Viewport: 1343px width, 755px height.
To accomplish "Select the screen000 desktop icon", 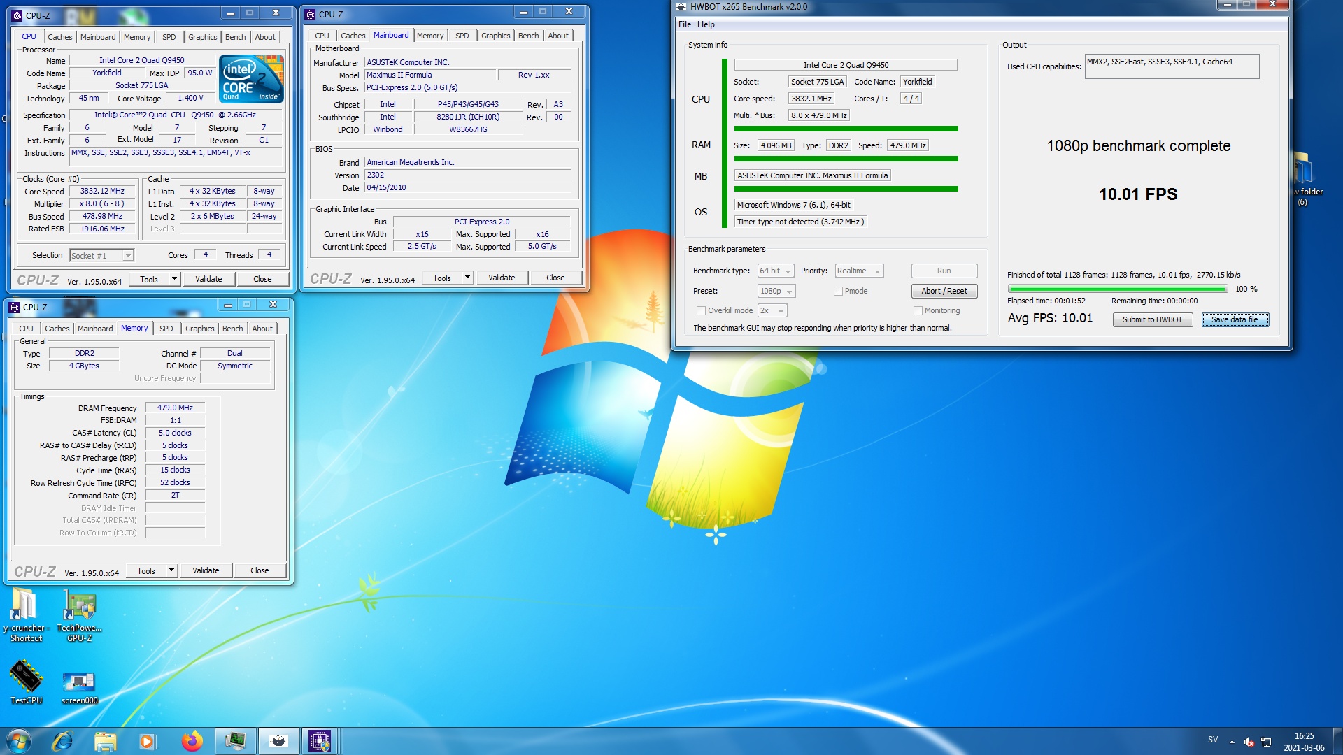I will click(x=79, y=686).
